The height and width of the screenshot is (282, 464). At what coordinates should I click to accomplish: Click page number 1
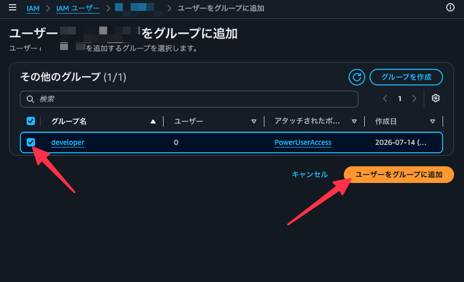pyautogui.click(x=400, y=99)
